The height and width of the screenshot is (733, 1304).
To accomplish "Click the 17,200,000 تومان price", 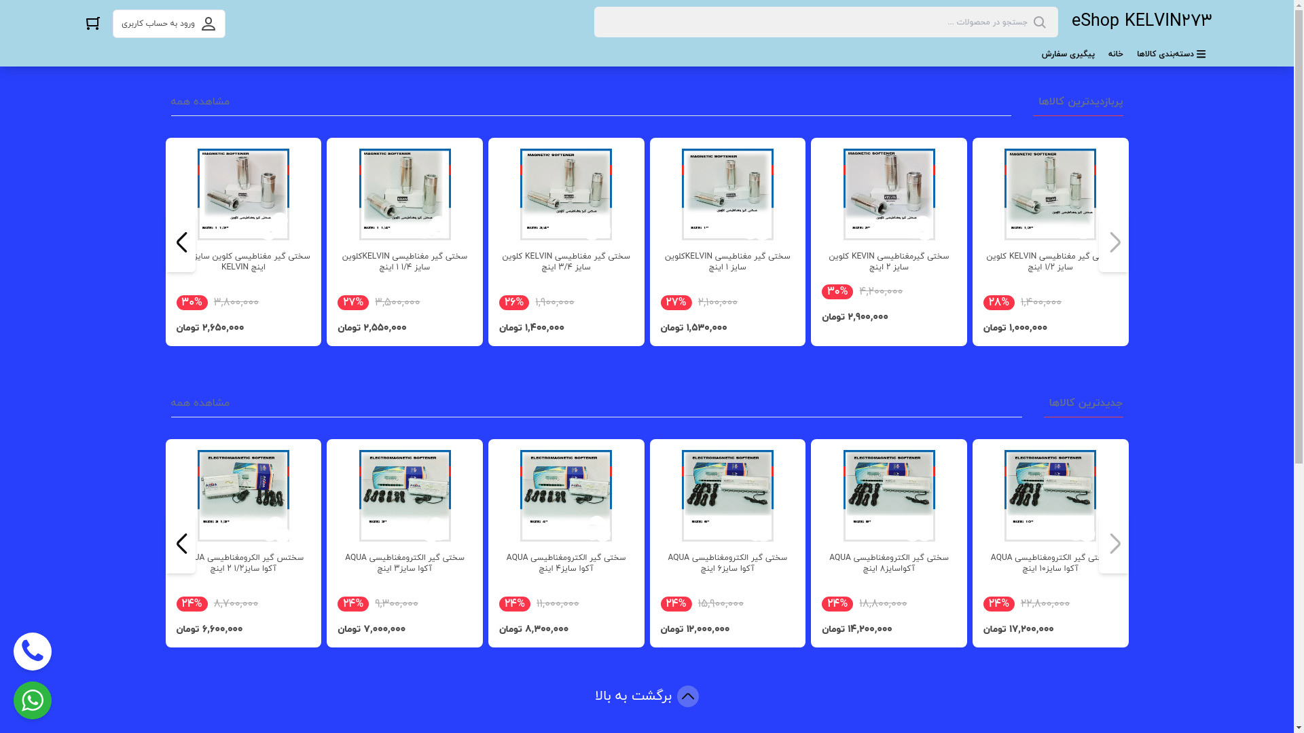I will point(1019,630).
